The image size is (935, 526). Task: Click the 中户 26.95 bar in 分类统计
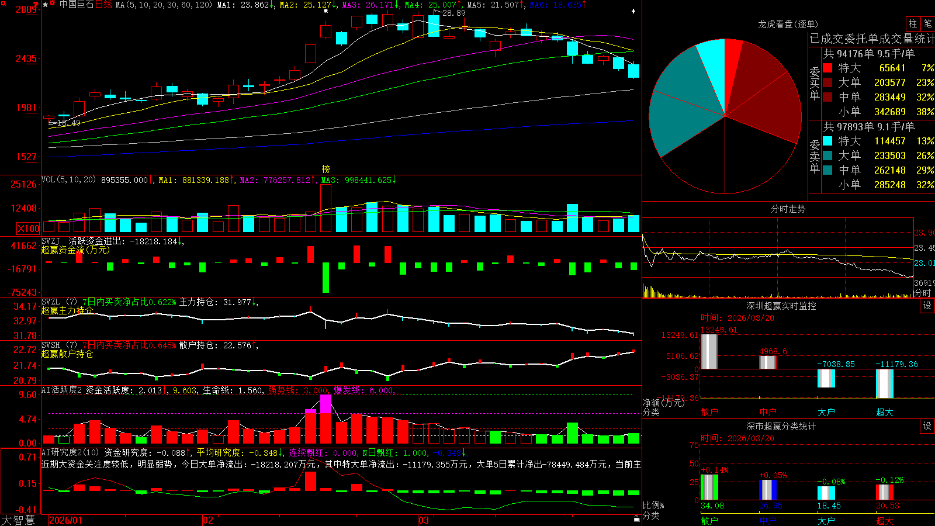point(768,490)
